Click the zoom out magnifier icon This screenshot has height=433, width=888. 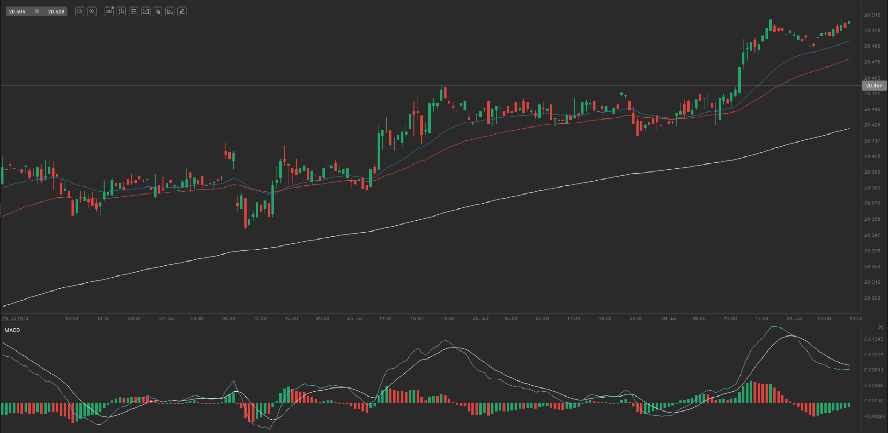[x=79, y=11]
